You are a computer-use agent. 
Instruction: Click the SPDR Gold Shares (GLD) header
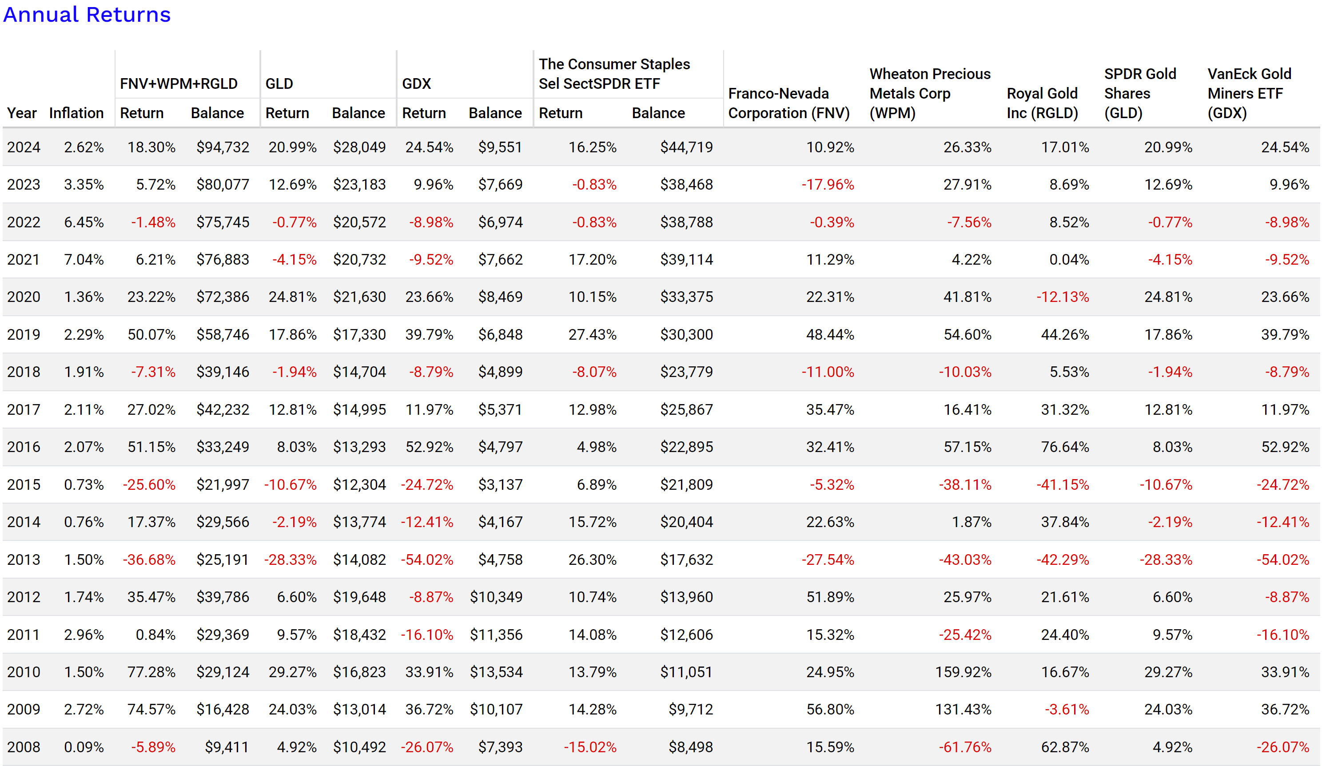click(1139, 93)
